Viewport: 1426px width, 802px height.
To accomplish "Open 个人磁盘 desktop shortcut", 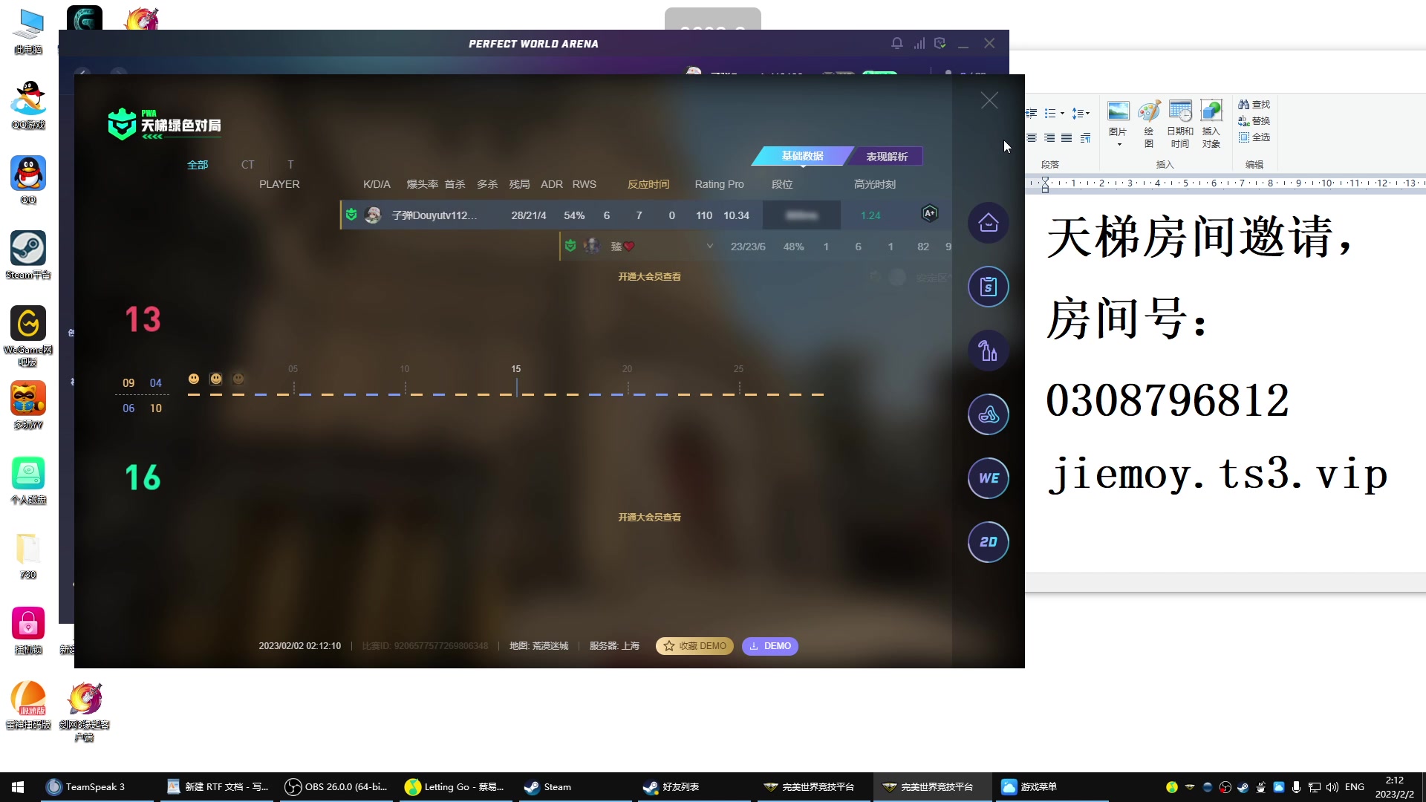I will click(x=28, y=480).
